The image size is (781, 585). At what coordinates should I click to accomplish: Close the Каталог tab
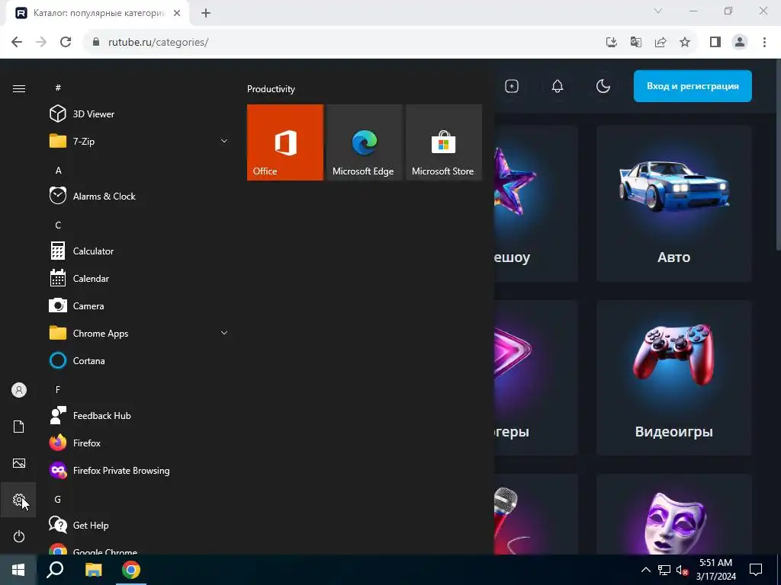pyautogui.click(x=177, y=14)
